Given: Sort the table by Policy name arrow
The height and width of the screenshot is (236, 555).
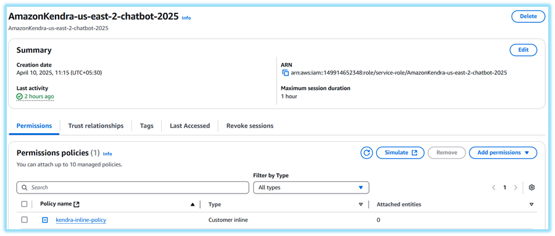Looking at the screenshot, I should 193,205.
